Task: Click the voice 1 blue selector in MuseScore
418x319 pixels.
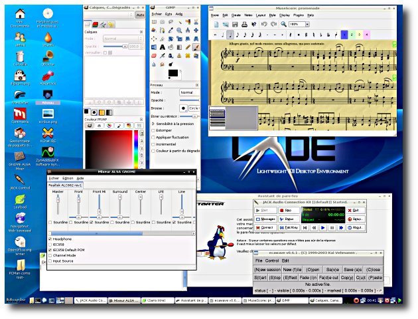Action: (344, 35)
